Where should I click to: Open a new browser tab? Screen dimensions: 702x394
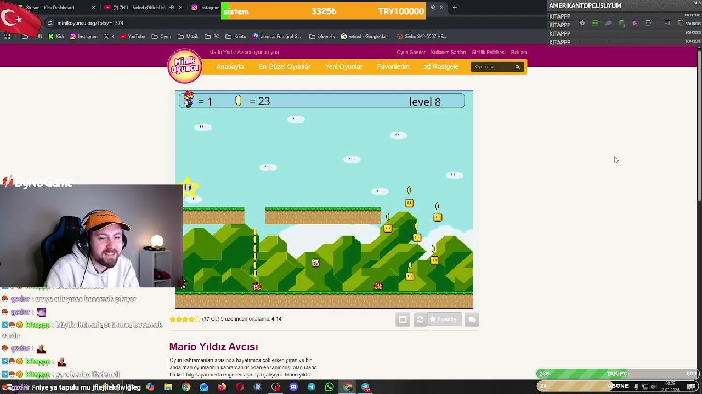(x=455, y=8)
